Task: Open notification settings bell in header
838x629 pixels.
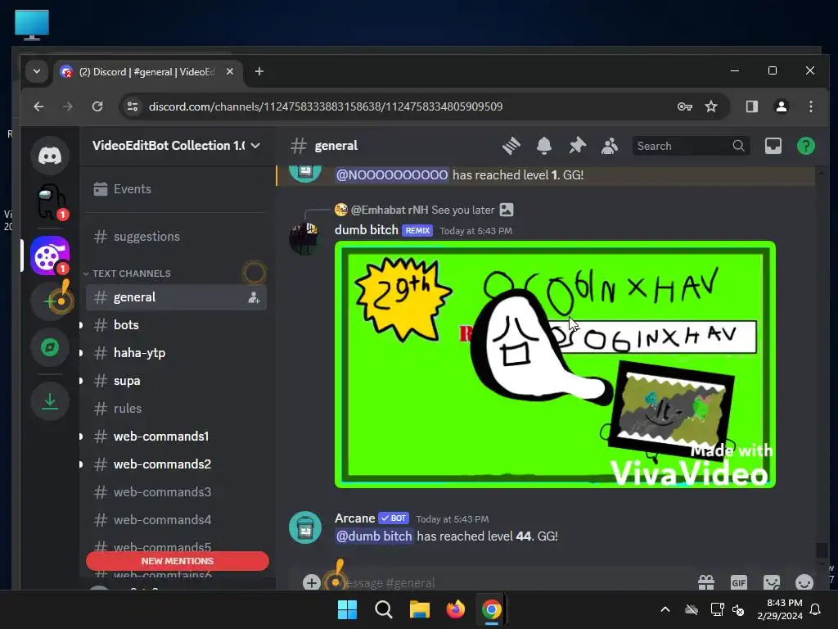Action: click(x=544, y=146)
